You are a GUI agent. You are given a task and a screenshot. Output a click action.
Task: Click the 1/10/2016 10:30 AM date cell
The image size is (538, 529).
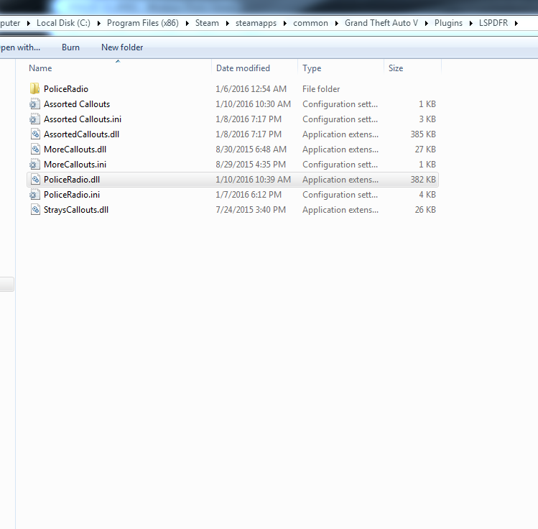[x=254, y=104]
